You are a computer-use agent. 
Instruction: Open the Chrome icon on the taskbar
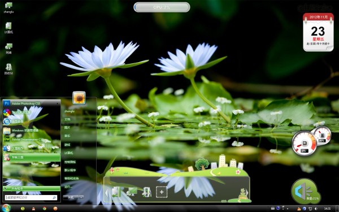45,209
